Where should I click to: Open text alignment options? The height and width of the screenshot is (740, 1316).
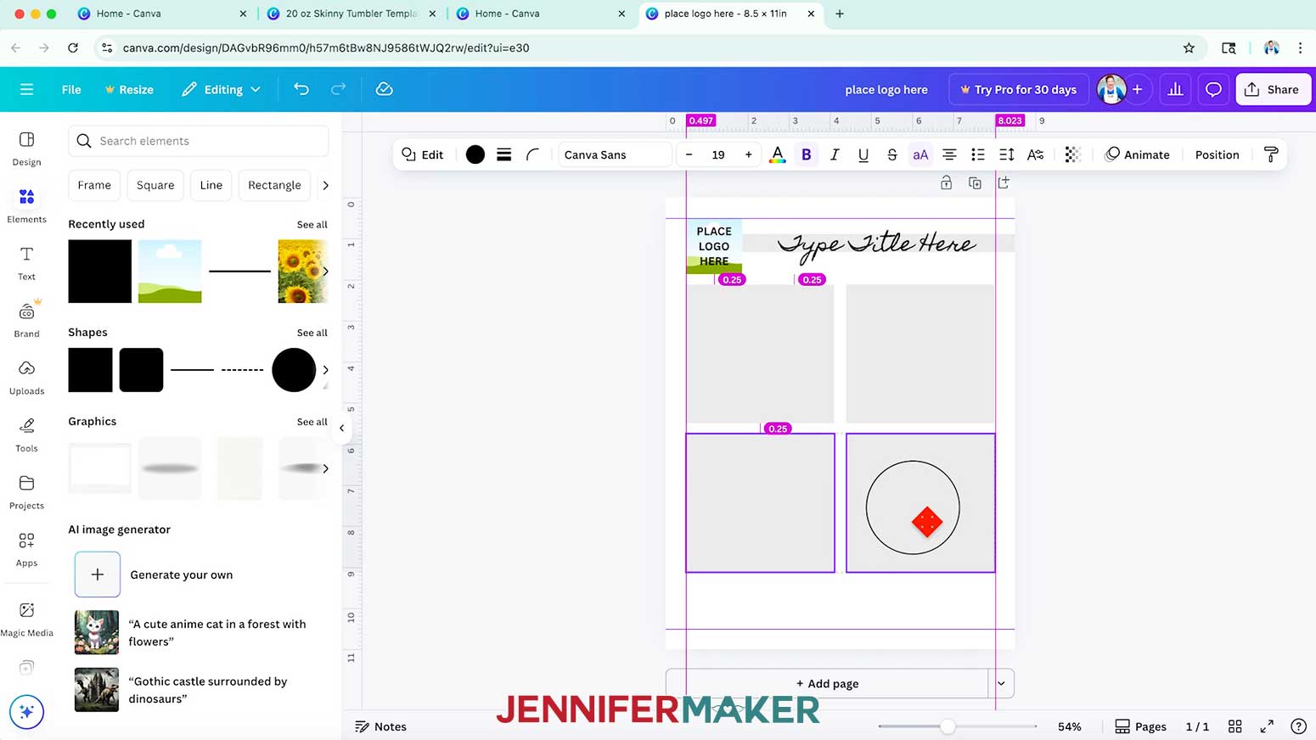tap(949, 154)
